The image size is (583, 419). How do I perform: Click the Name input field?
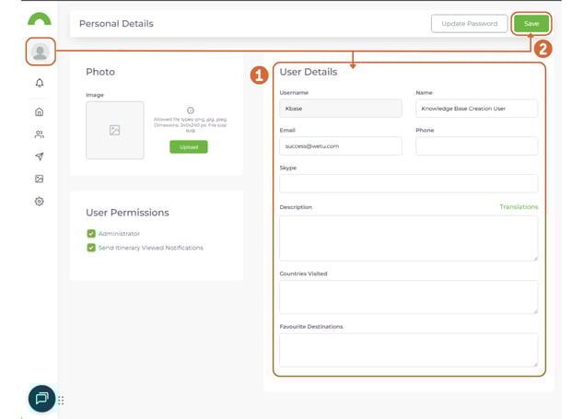tap(477, 109)
